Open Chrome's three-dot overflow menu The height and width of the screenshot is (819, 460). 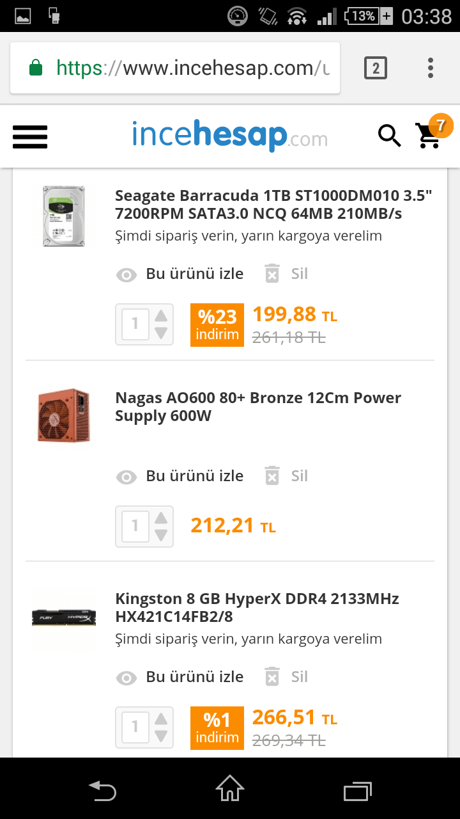point(431,68)
